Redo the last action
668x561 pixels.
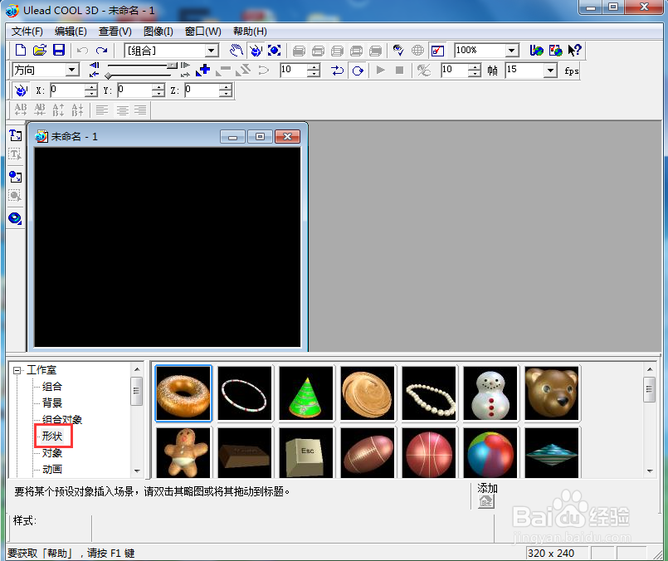(101, 51)
